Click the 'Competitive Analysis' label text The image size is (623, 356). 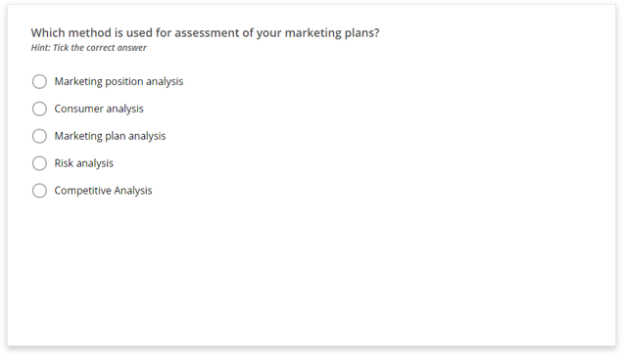[103, 191]
